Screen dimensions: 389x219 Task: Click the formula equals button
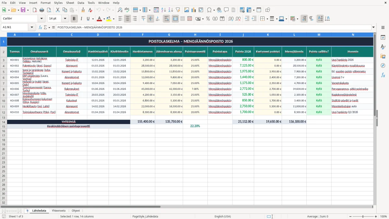point(53,27)
